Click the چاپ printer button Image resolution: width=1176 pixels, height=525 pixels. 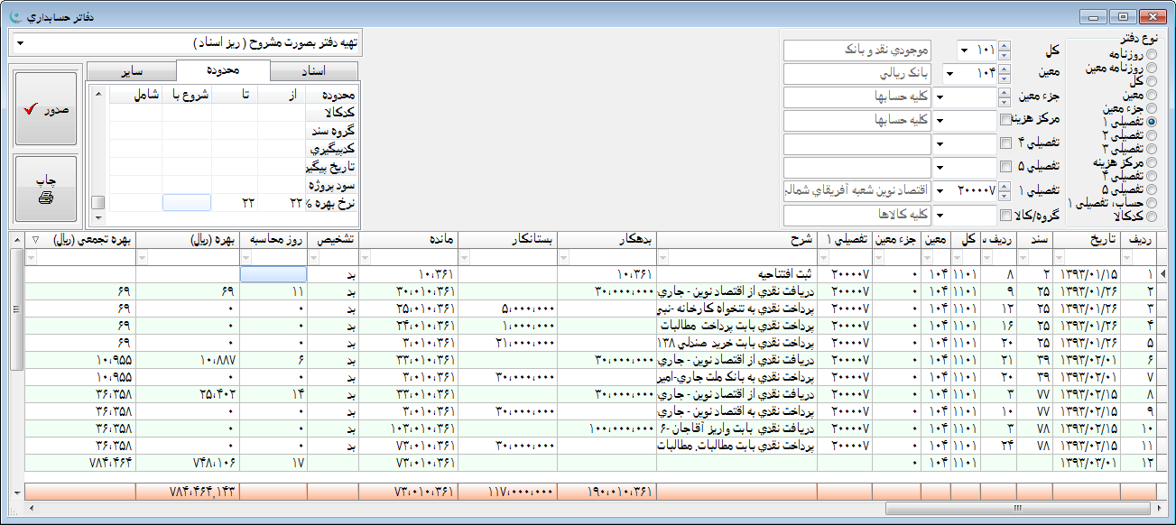coord(46,188)
